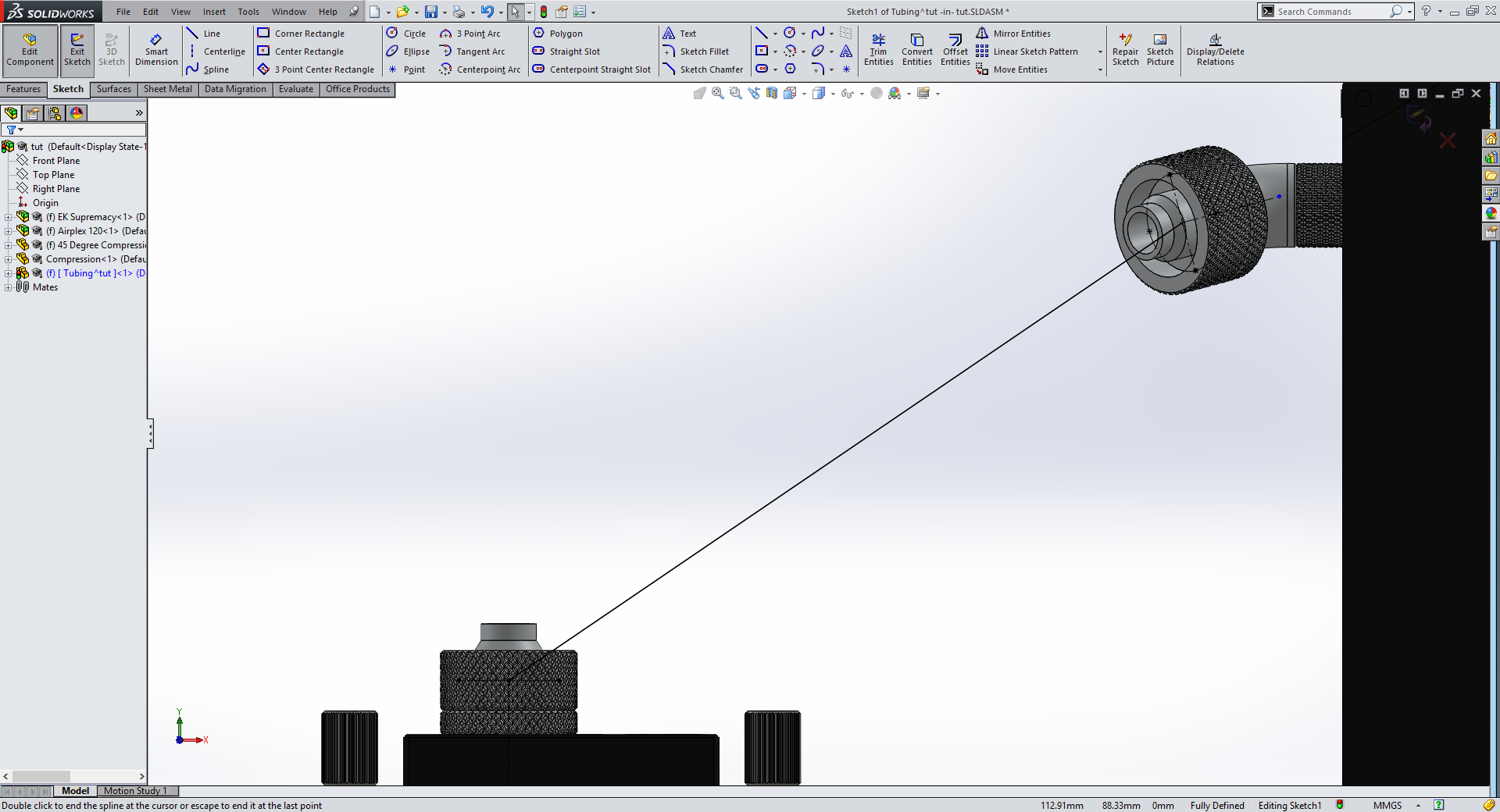Image resolution: width=1500 pixels, height=812 pixels.
Task: Open SolidWorks Resources home in task pane
Action: [x=1491, y=138]
